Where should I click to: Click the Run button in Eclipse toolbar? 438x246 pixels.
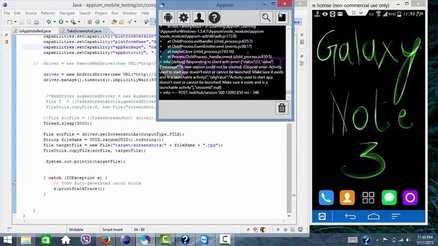[61, 22]
